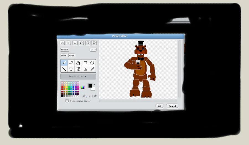Pick the black swatch in the palette
Image resolution: width=249 pixels, height=145 pixels.
coord(62,96)
